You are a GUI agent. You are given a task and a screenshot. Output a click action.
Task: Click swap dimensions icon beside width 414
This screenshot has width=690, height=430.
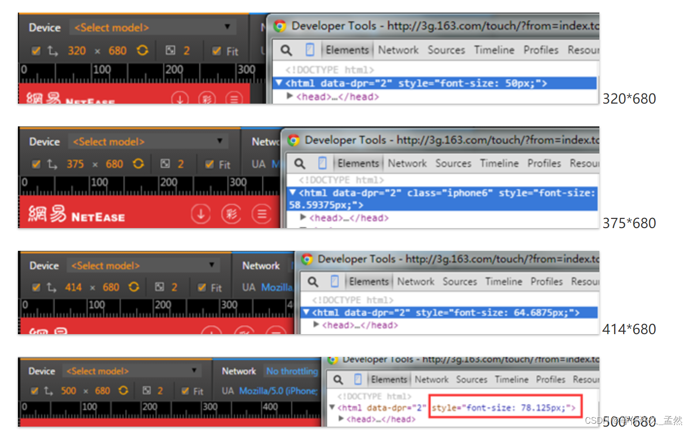pos(51,287)
